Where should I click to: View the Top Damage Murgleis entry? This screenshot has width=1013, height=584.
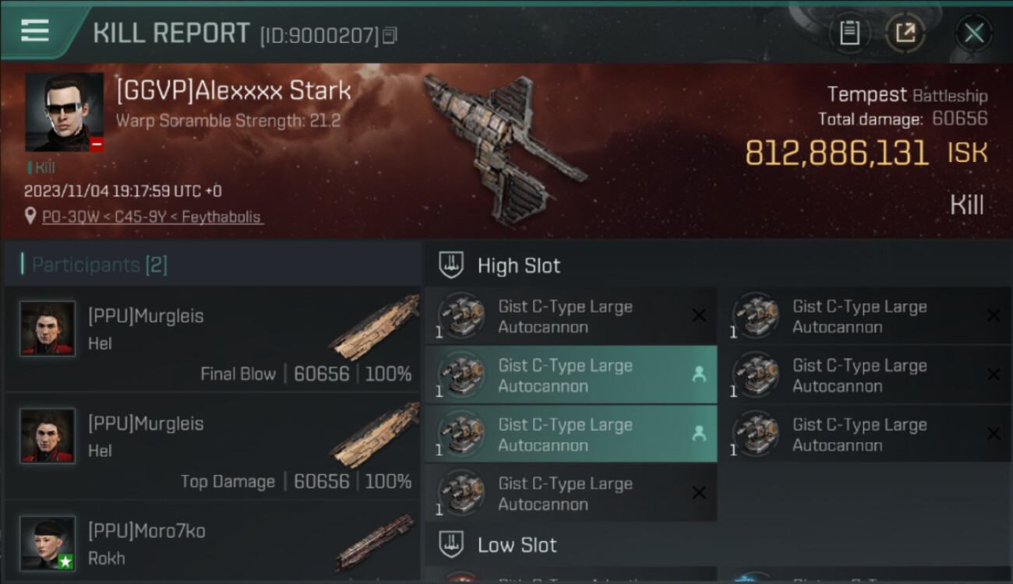[x=213, y=447]
